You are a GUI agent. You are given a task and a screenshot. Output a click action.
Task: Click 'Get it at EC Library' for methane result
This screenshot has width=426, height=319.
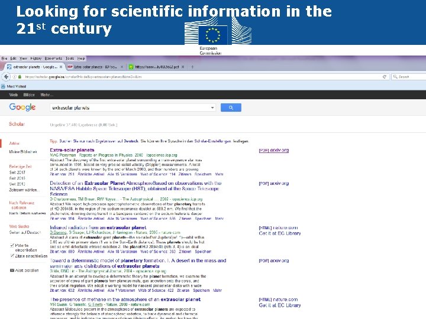tap(280, 305)
